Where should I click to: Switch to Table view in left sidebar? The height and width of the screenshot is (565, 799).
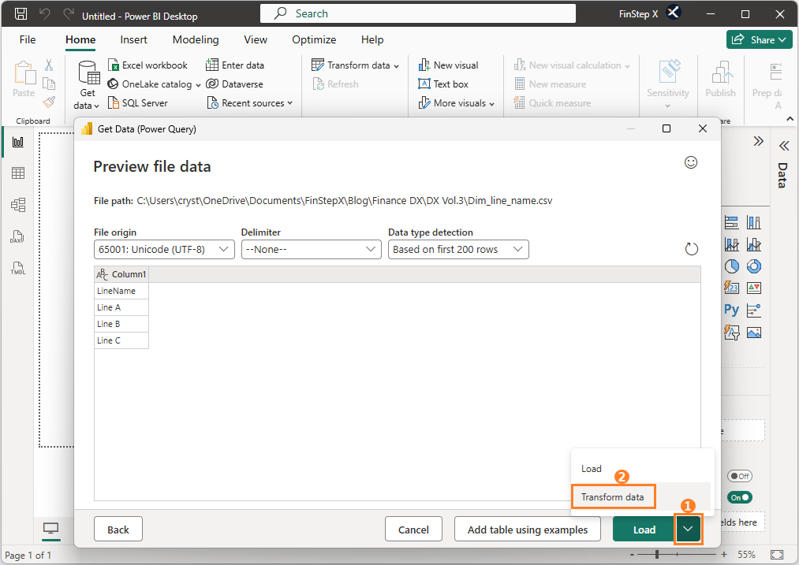(18, 173)
